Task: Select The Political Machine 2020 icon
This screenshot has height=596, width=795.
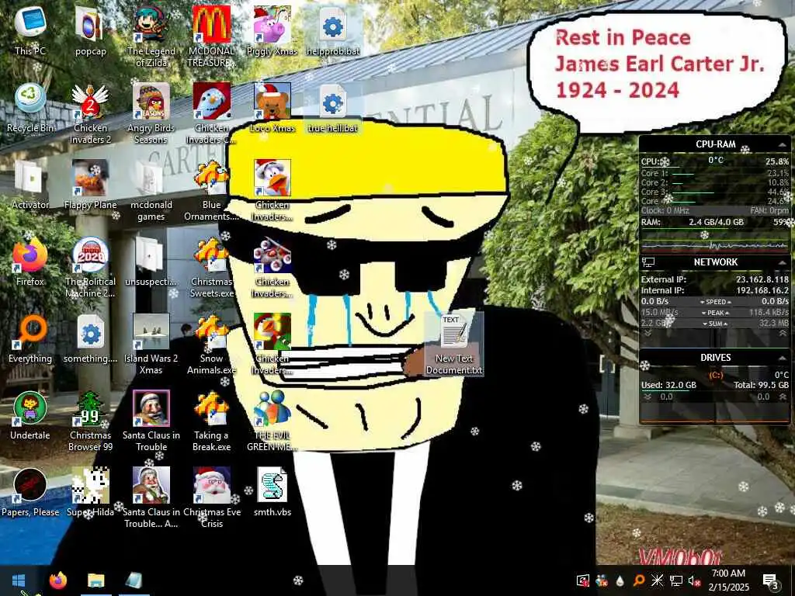Action: (90, 268)
